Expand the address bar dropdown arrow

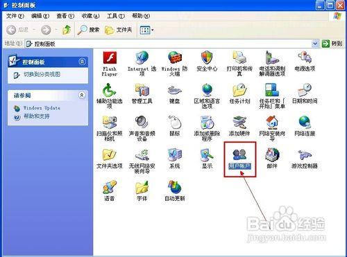point(315,44)
